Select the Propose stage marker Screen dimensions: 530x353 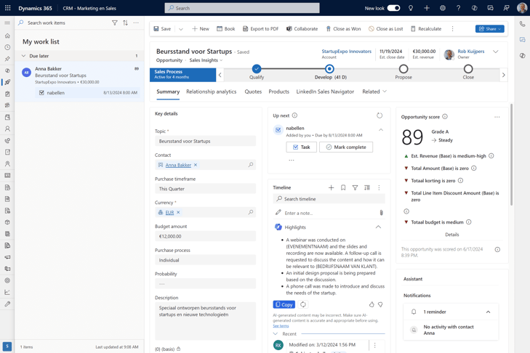click(403, 69)
